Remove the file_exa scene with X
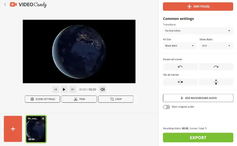This screenshot has width=237, height=146. tap(43, 118)
